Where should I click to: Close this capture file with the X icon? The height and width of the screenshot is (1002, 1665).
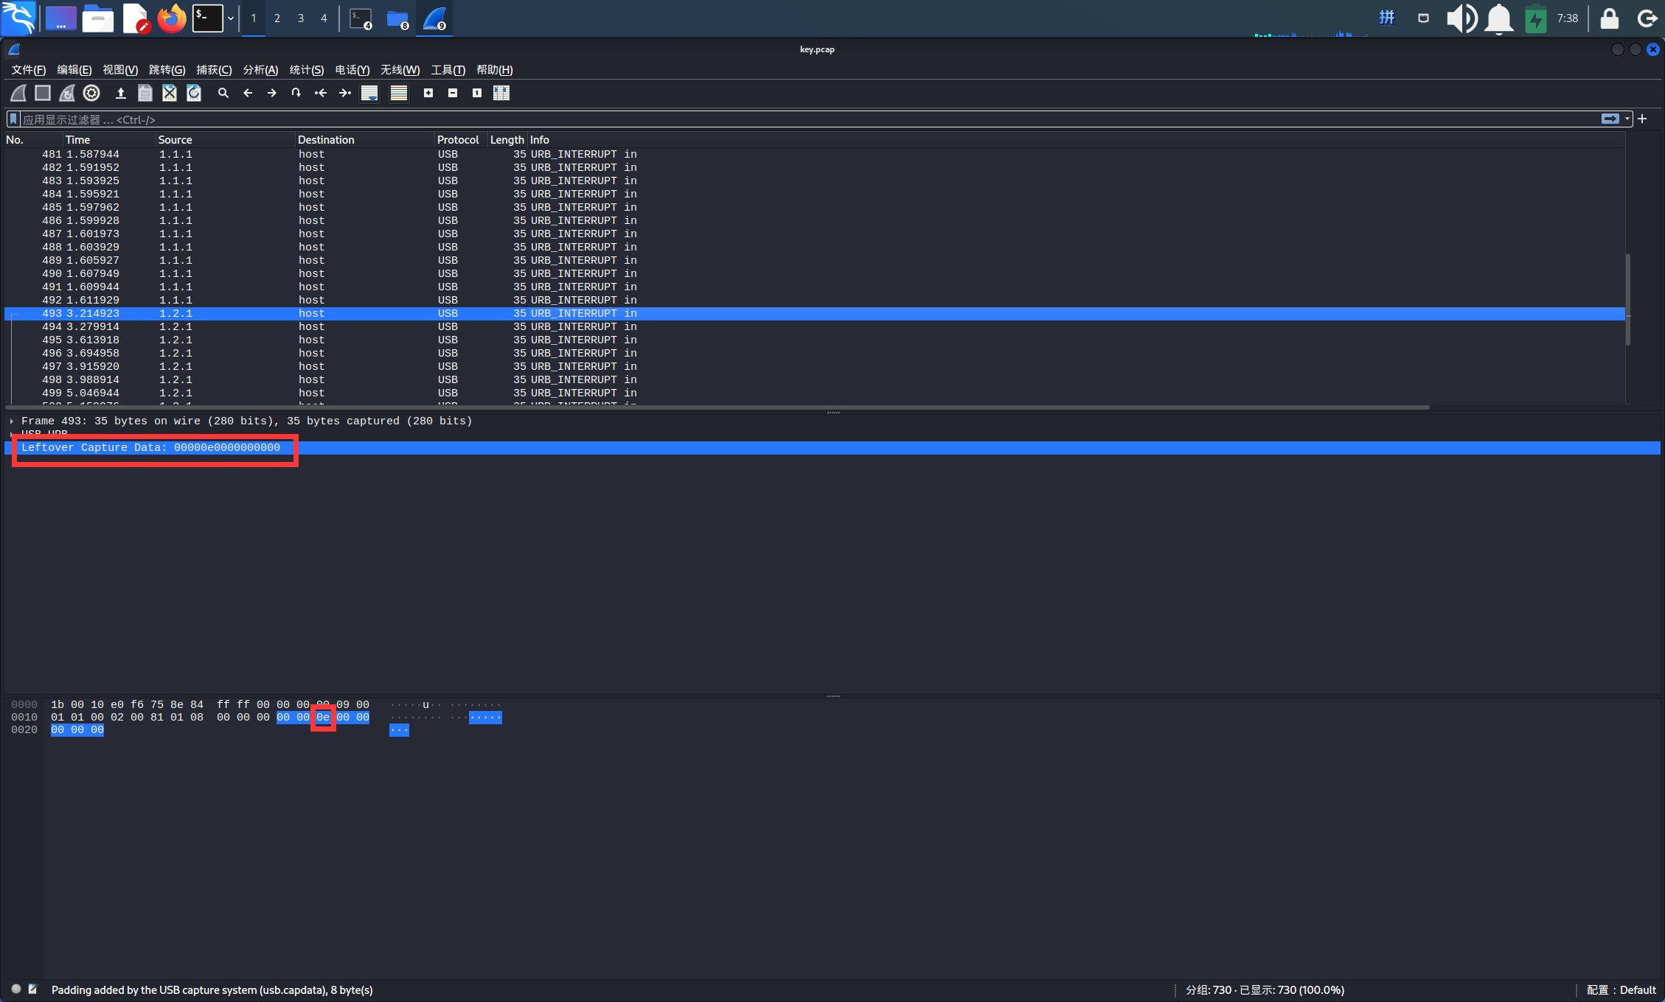[170, 93]
